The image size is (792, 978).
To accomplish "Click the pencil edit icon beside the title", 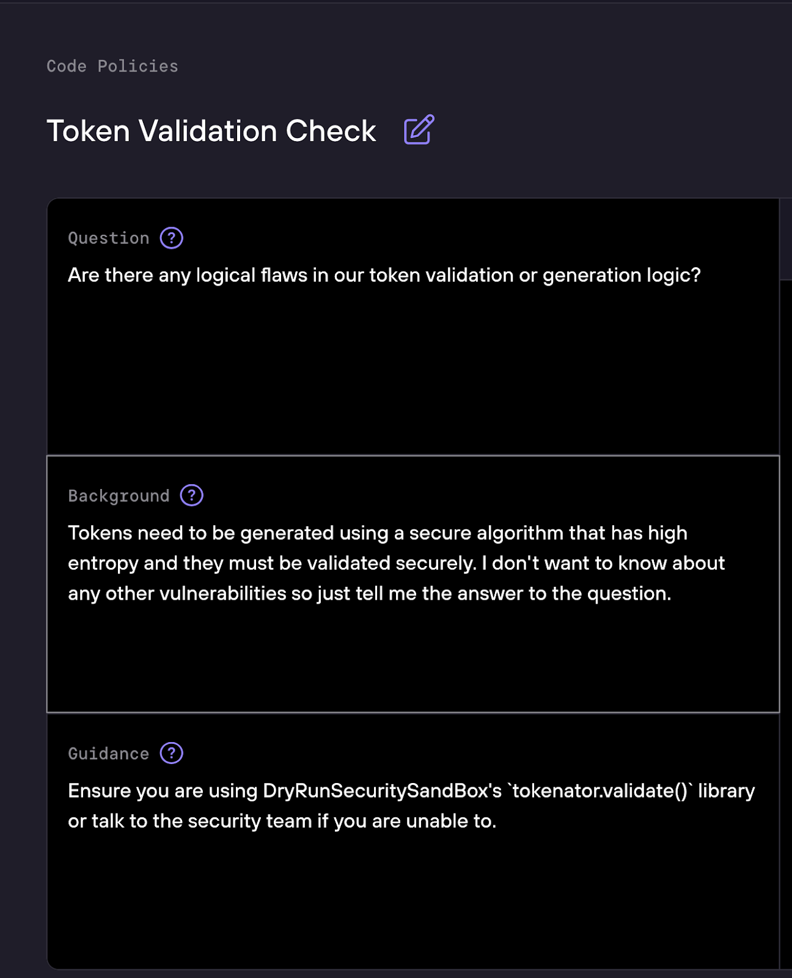I will pos(419,130).
